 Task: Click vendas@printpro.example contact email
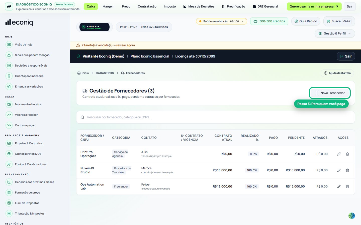coord(156,156)
